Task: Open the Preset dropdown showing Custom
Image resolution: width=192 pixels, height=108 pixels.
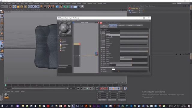Action: pyautogui.click(x=113, y=31)
